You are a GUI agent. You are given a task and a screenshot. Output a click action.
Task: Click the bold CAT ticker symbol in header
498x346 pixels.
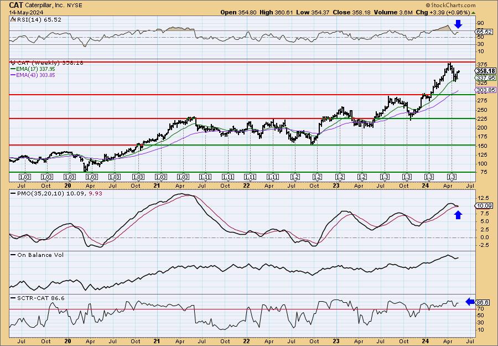pos(16,5)
